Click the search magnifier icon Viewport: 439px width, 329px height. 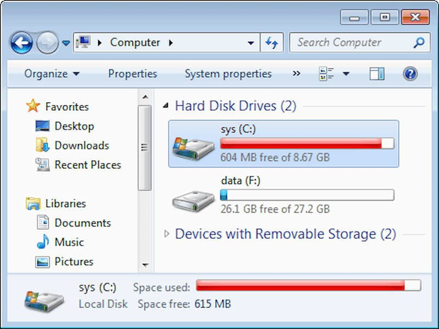(419, 43)
